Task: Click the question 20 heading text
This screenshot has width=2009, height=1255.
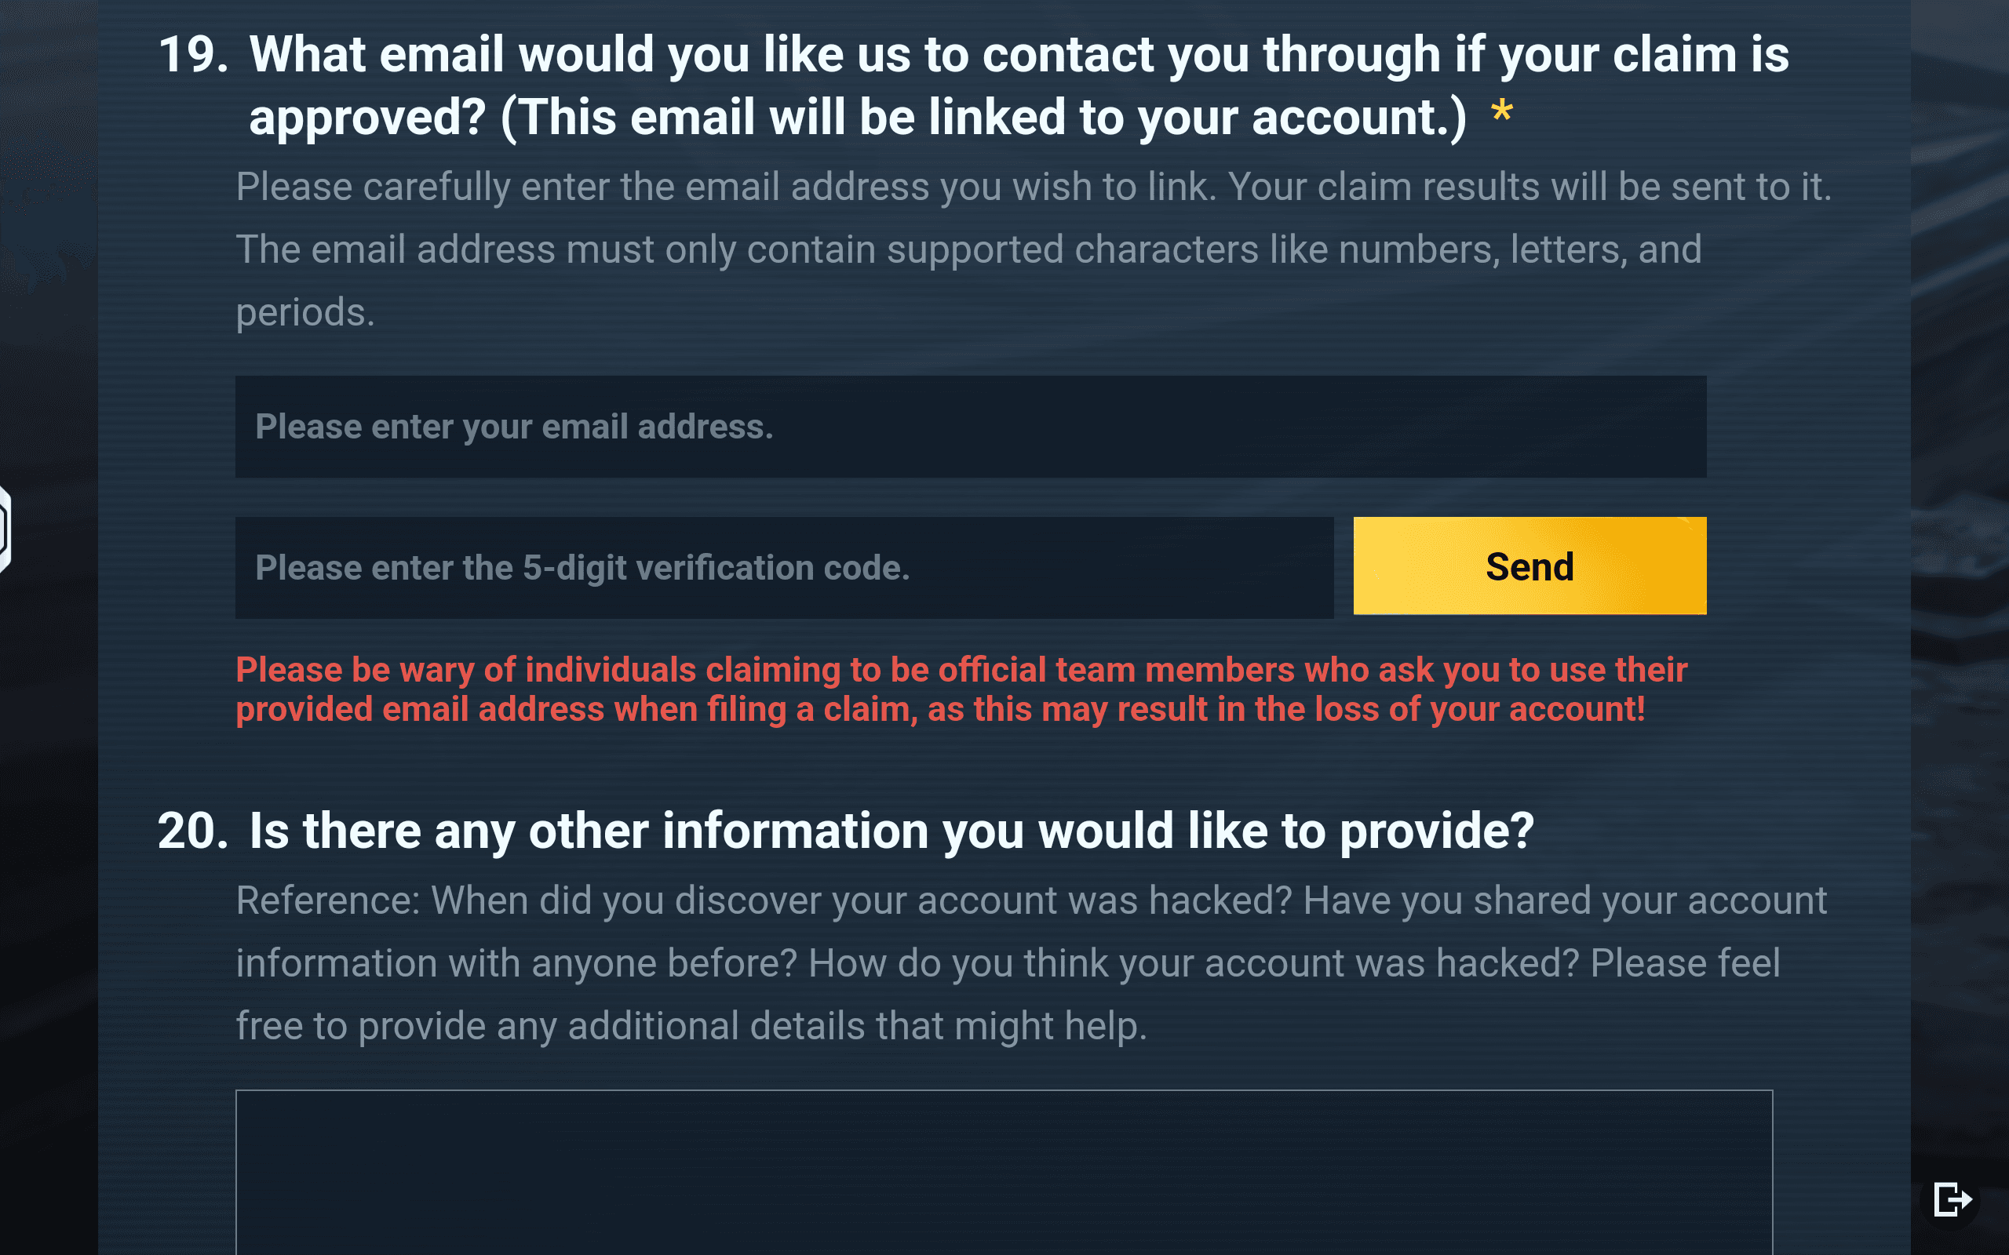Action: click(891, 831)
